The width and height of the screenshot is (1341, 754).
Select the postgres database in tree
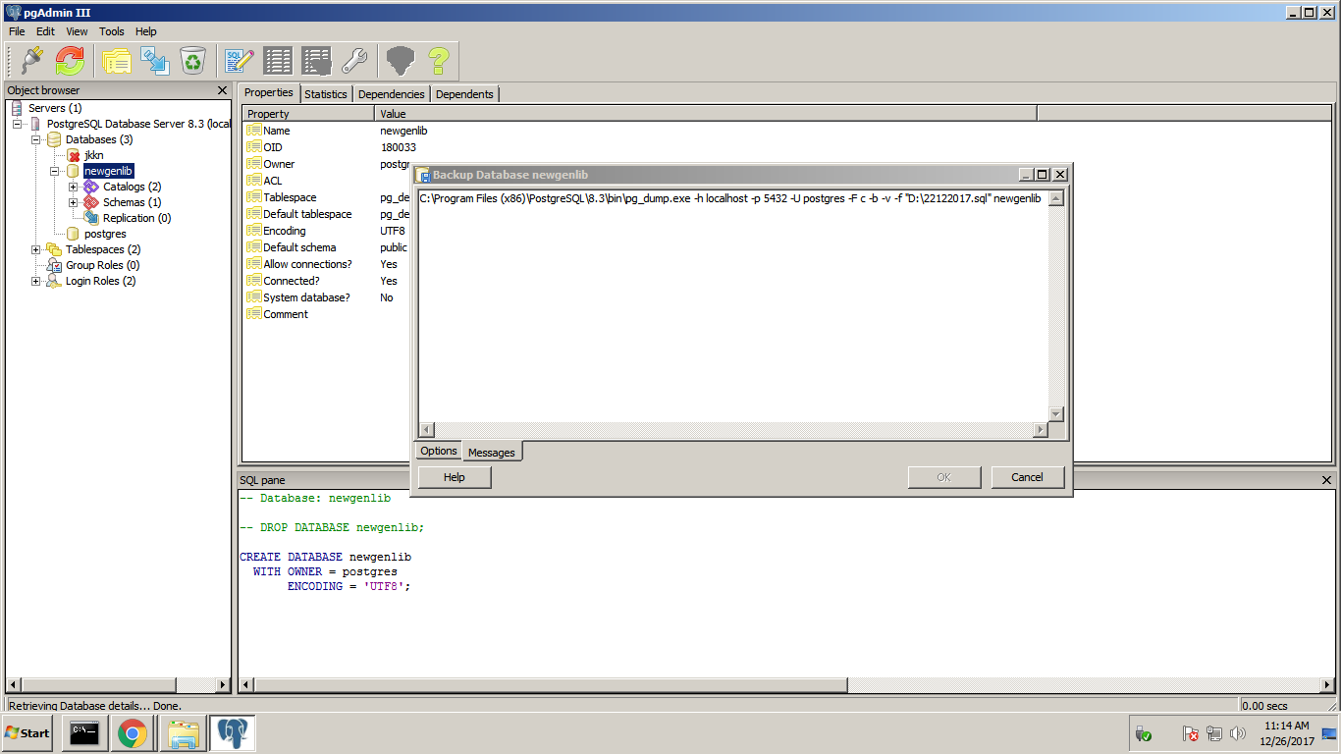tap(105, 234)
